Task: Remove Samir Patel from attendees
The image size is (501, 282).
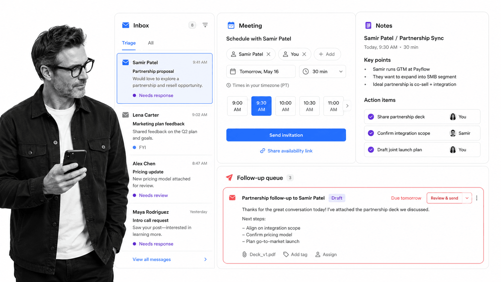Action: (268, 54)
